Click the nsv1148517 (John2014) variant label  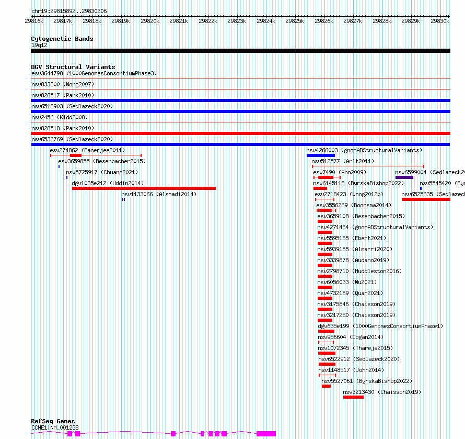(351, 370)
